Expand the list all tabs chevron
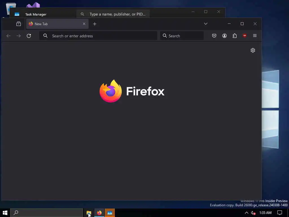289x217 pixels. pos(206,24)
